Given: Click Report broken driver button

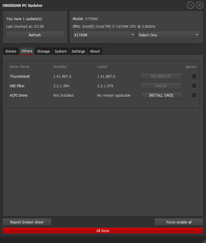Looking at the screenshot, I should pyautogui.click(x=27, y=222).
